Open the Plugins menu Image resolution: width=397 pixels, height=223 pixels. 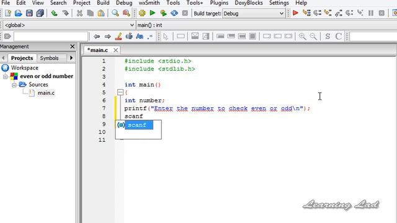[219, 3]
